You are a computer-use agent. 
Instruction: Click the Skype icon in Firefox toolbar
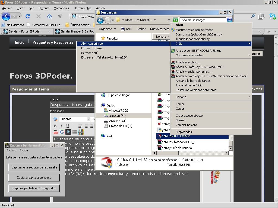coord(272,17)
